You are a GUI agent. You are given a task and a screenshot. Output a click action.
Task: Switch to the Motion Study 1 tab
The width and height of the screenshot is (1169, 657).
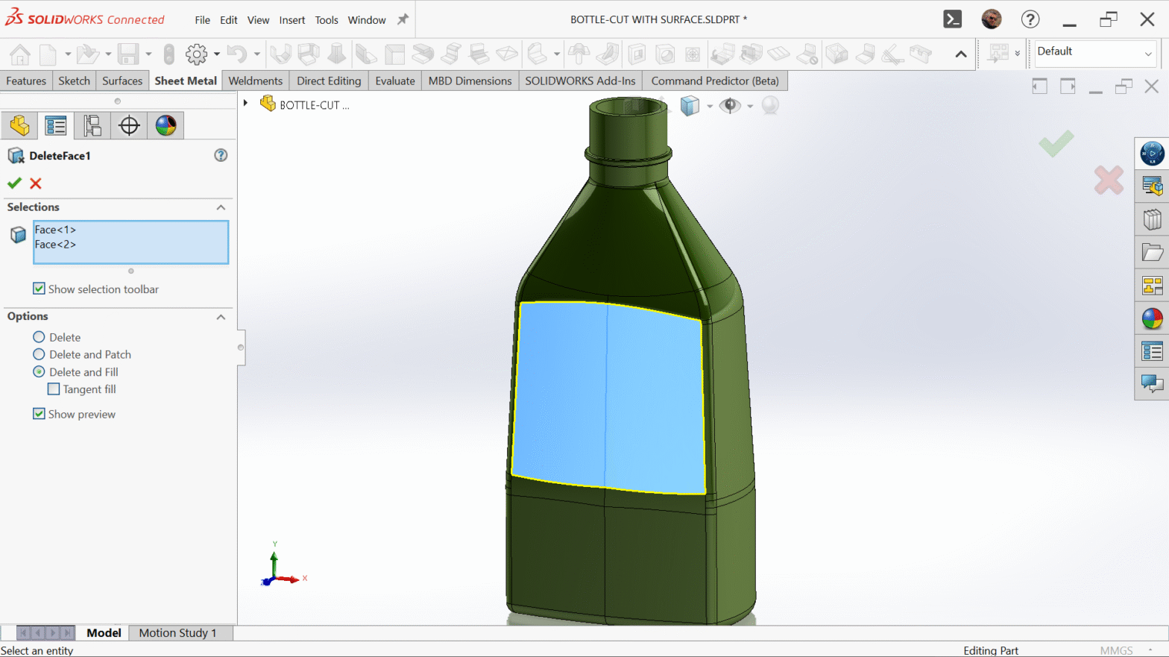[177, 632]
